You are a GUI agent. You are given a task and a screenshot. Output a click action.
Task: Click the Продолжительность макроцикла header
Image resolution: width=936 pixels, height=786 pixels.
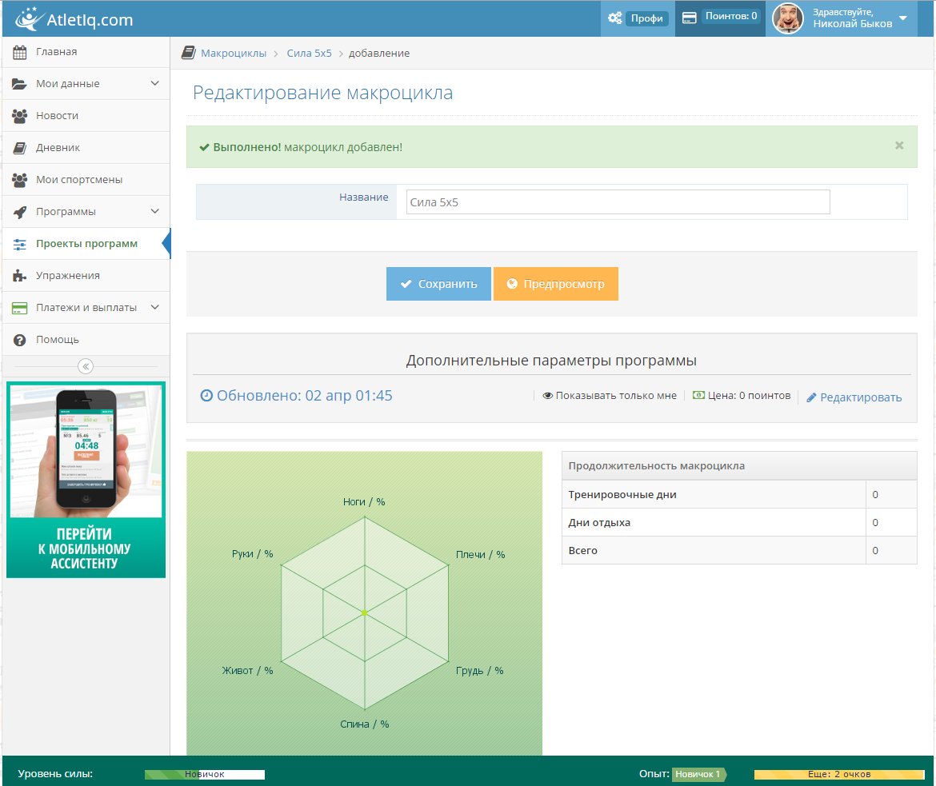739,465
